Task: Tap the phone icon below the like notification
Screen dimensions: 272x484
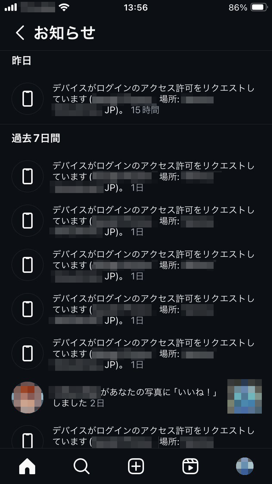Action: tap(28, 440)
